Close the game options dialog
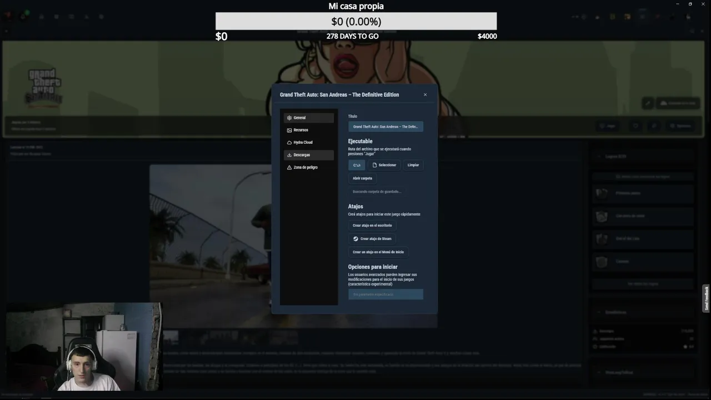Viewport: 711px width, 400px height. pyautogui.click(x=425, y=94)
